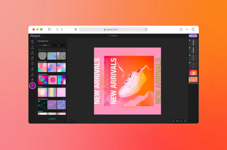Collapse the Background panel with the left-edge arrow

click(68, 79)
